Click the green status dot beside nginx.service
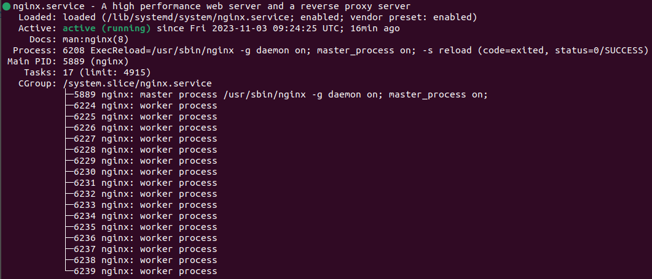 click(6, 7)
